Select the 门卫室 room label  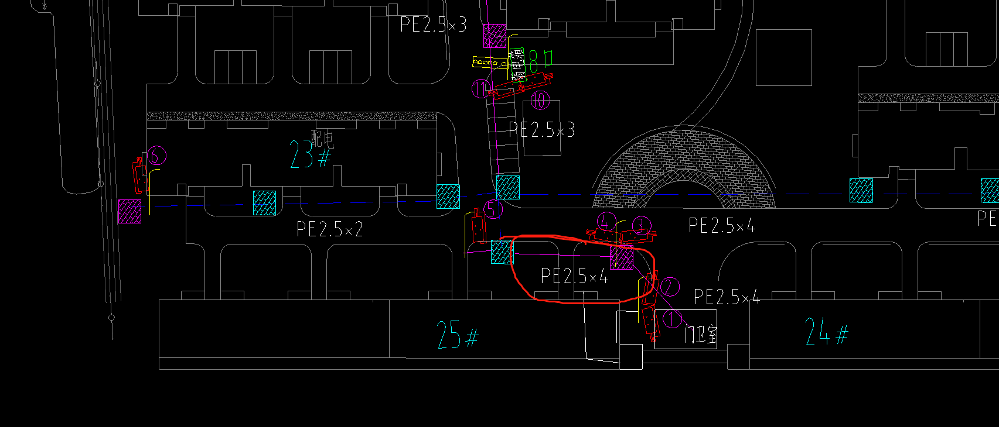(701, 335)
